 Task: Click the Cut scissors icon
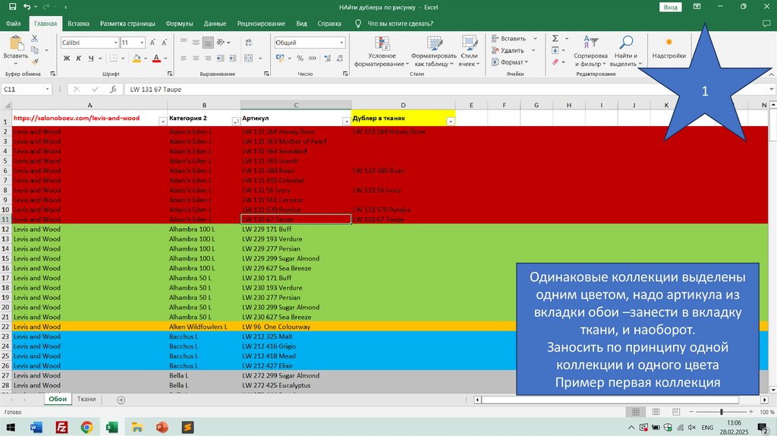pyautogui.click(x=34, y=38)
